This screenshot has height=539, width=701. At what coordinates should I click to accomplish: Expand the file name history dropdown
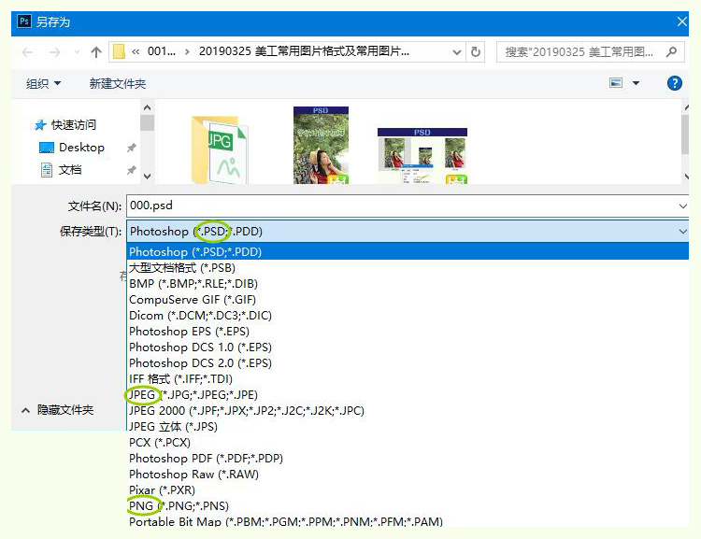[682, 206]
